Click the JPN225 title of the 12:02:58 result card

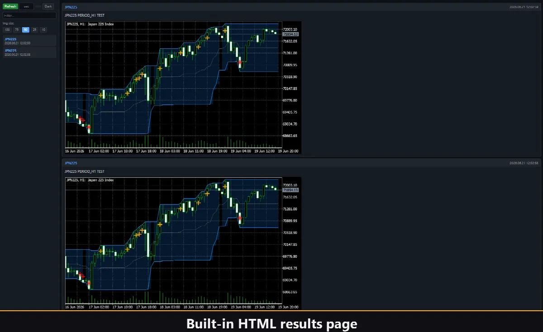[x=71, y=163]
